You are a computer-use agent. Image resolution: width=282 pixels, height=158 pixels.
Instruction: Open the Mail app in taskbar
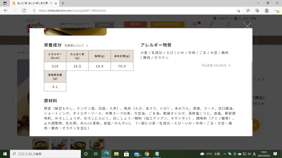tap(137, 154)
